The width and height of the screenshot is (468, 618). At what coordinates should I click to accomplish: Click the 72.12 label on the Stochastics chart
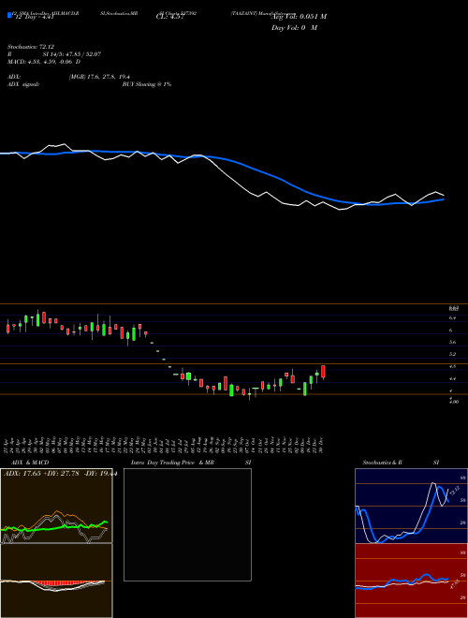[454, 491]
